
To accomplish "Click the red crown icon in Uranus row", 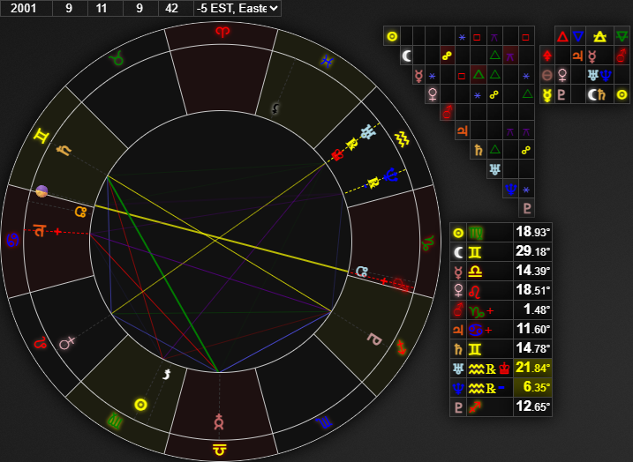I will (504, 368).
